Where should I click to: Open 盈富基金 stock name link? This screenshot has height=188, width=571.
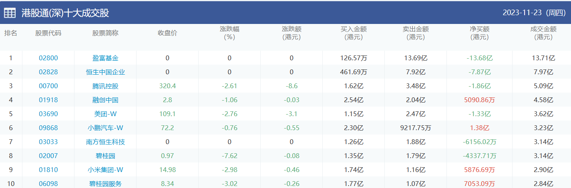(105, 58)
